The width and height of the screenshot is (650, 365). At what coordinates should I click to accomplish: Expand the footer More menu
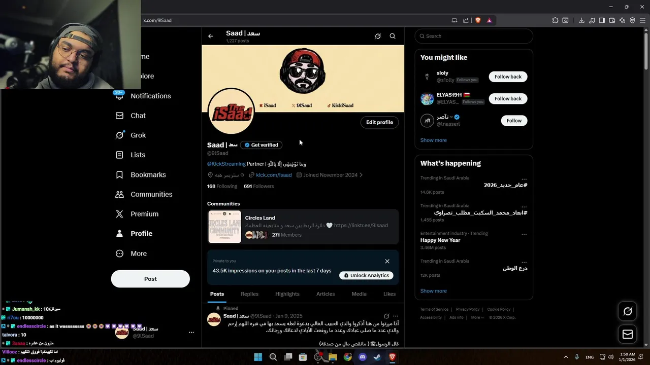tap(477, 317)
